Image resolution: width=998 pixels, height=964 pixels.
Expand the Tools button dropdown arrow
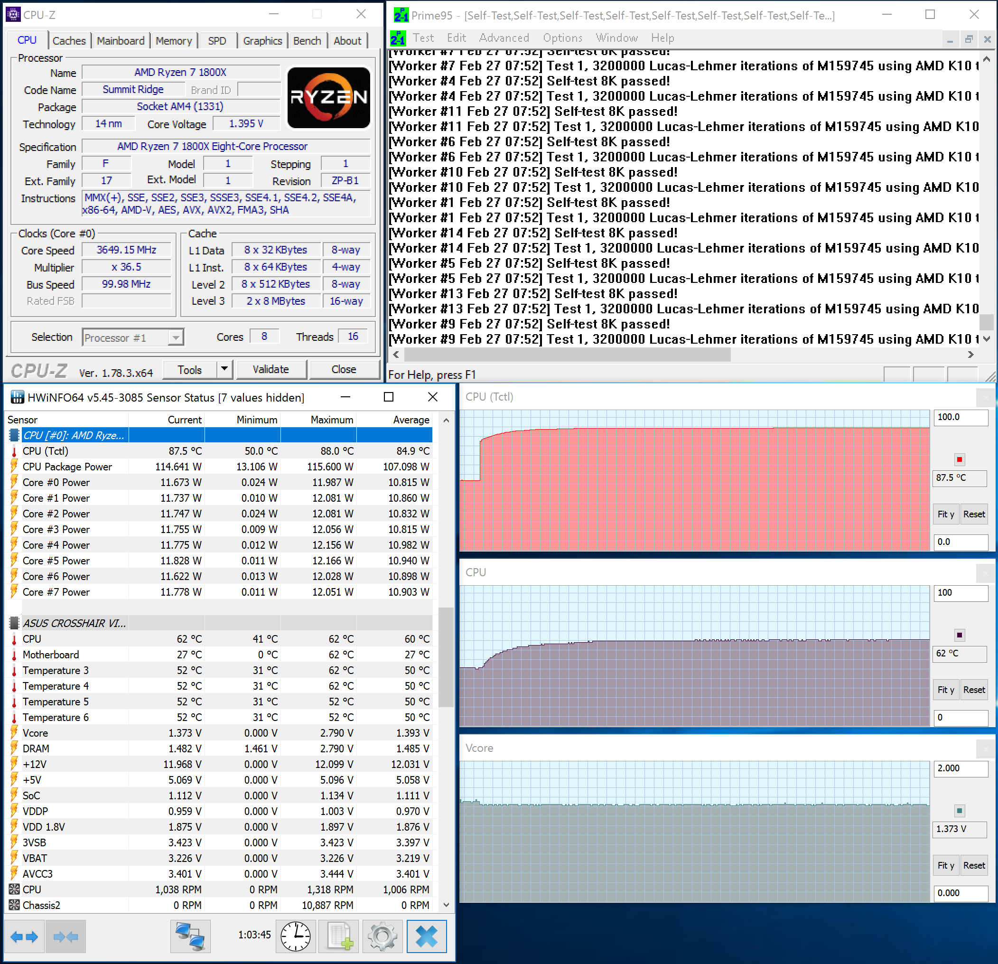coord(224,369)
